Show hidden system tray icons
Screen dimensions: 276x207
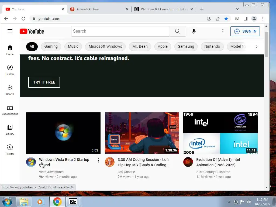click(x=229, y=202)
